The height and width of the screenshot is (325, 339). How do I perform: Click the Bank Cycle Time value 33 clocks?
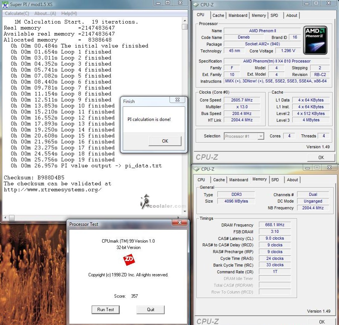pos(275,265)
